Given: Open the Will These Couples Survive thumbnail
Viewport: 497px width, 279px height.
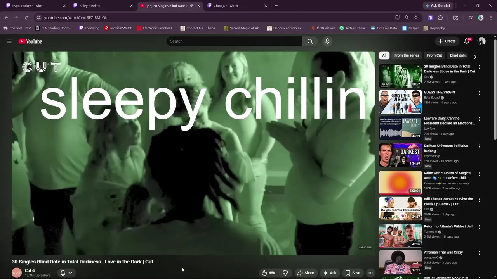Looking at the screenshot, I should 400,208.
